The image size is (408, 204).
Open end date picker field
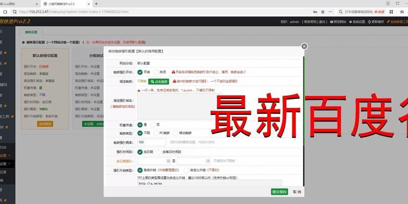point(194,161)
